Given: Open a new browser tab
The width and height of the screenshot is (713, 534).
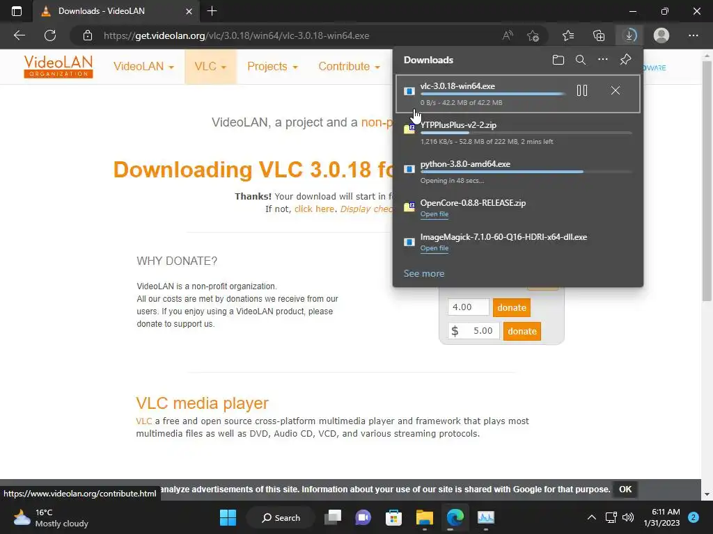Looking at the screenshot, I should (212, 11).
